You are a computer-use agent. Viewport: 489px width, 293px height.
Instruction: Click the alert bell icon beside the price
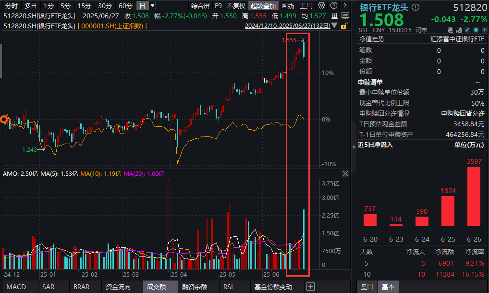(476, 30)
